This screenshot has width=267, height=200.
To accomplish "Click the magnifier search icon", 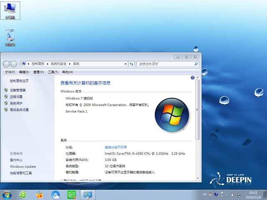I will coord(196,64).
